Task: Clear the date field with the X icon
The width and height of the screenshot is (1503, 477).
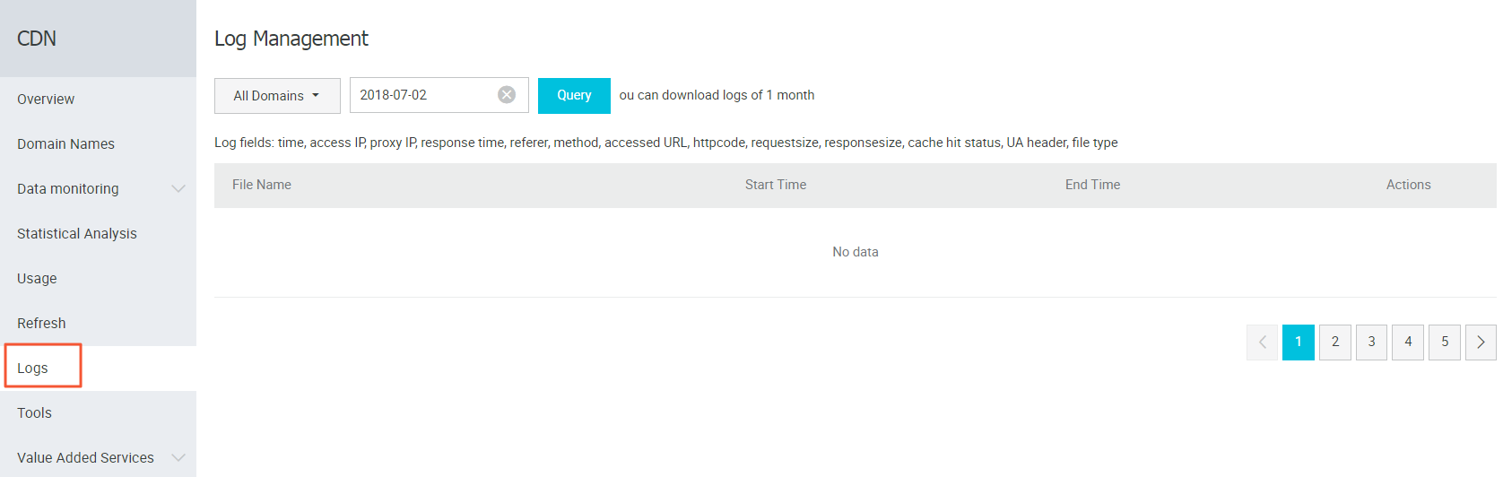Action: tap(507, 95)
